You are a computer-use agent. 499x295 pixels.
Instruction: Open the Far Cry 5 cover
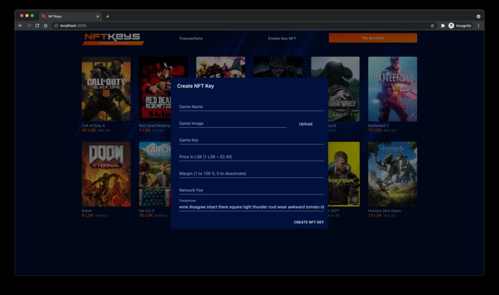click(155, 174)
